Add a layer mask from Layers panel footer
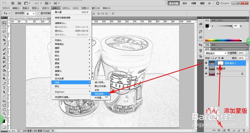 click(x=224, y=130)
